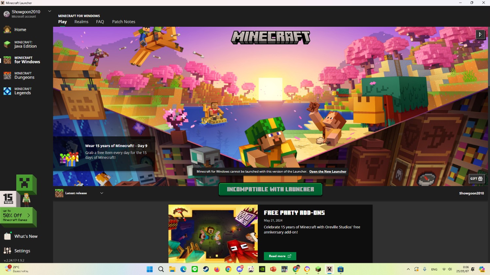
Task: Click the Free Party Add-Ons headline
Action: [294, 213]
